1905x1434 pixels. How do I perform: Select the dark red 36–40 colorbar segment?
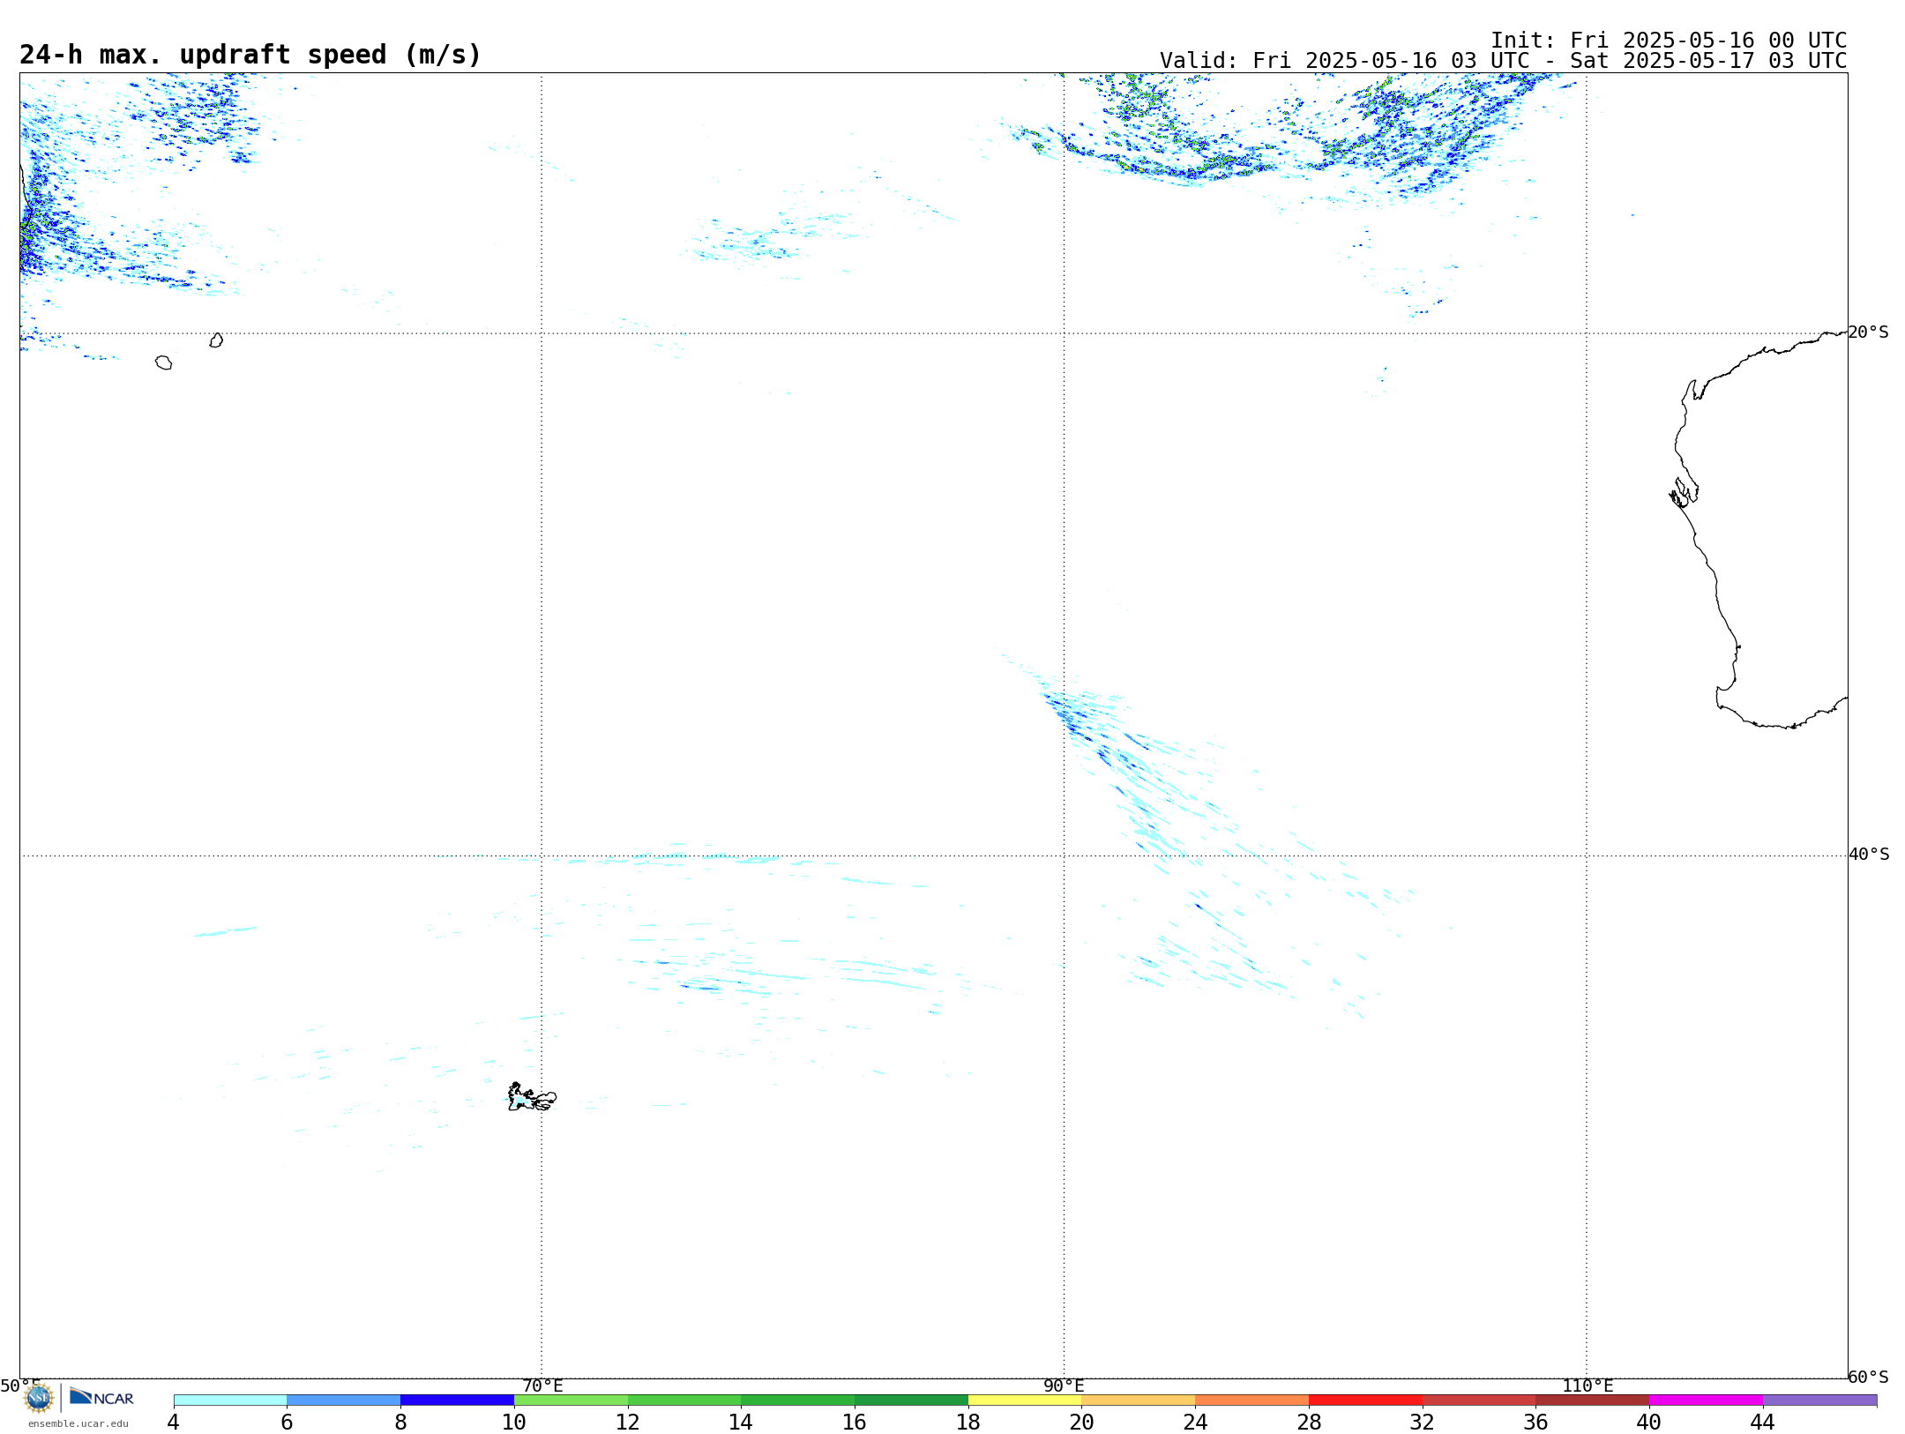1592,1400
